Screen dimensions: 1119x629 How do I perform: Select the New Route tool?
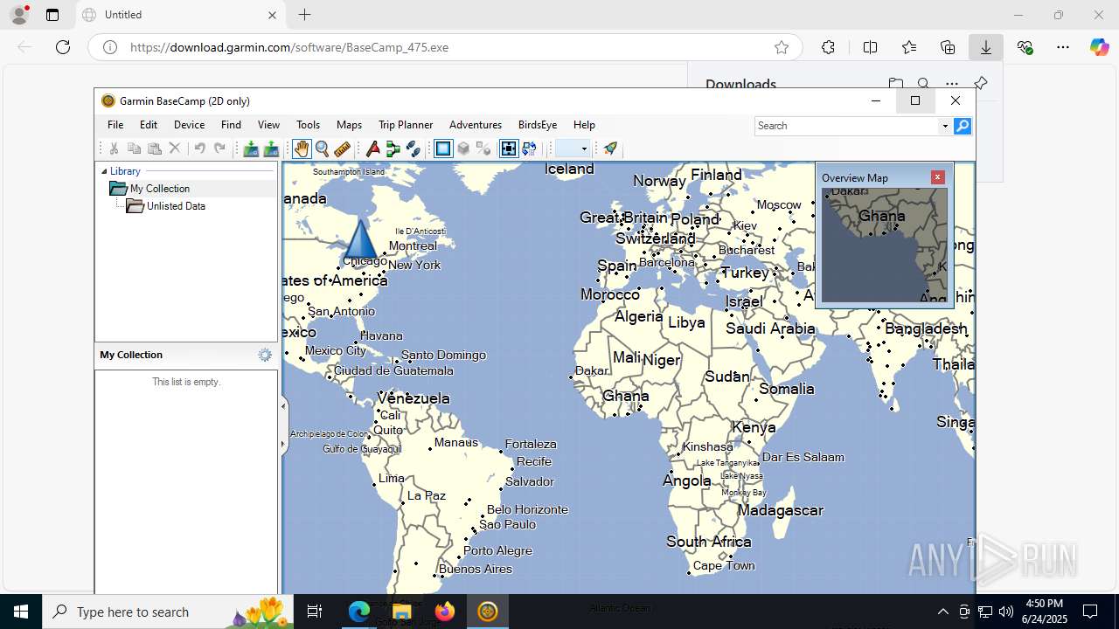tap(393, 149)
